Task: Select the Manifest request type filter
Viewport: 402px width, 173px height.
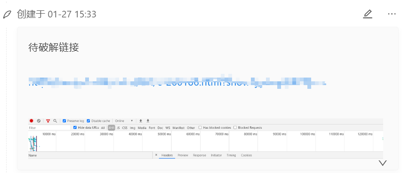Action: (x=178, y=128)
